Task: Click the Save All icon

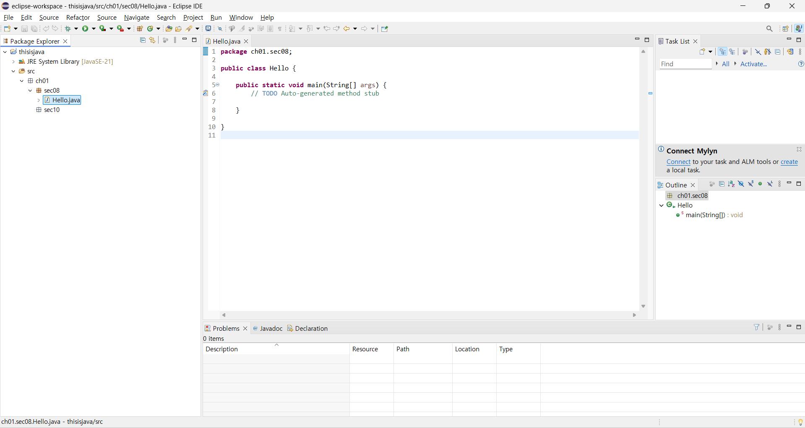Action: 34,29
